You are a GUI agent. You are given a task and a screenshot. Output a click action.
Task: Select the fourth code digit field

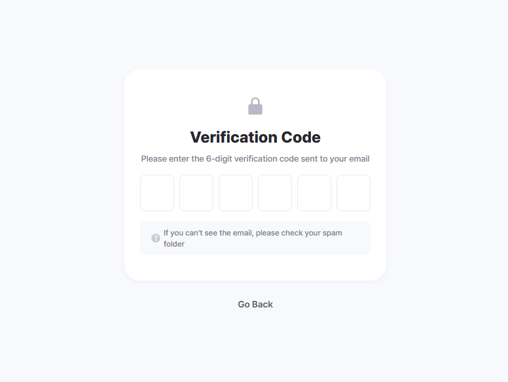pos(275,193)
